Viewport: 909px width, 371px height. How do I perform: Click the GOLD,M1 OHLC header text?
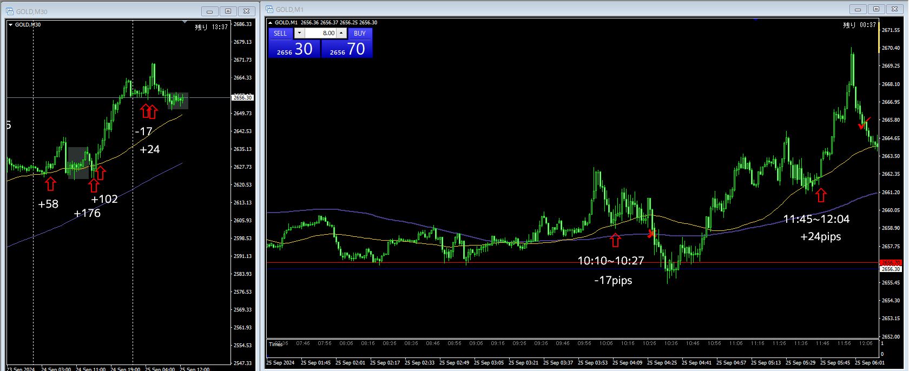coord(326,23)
